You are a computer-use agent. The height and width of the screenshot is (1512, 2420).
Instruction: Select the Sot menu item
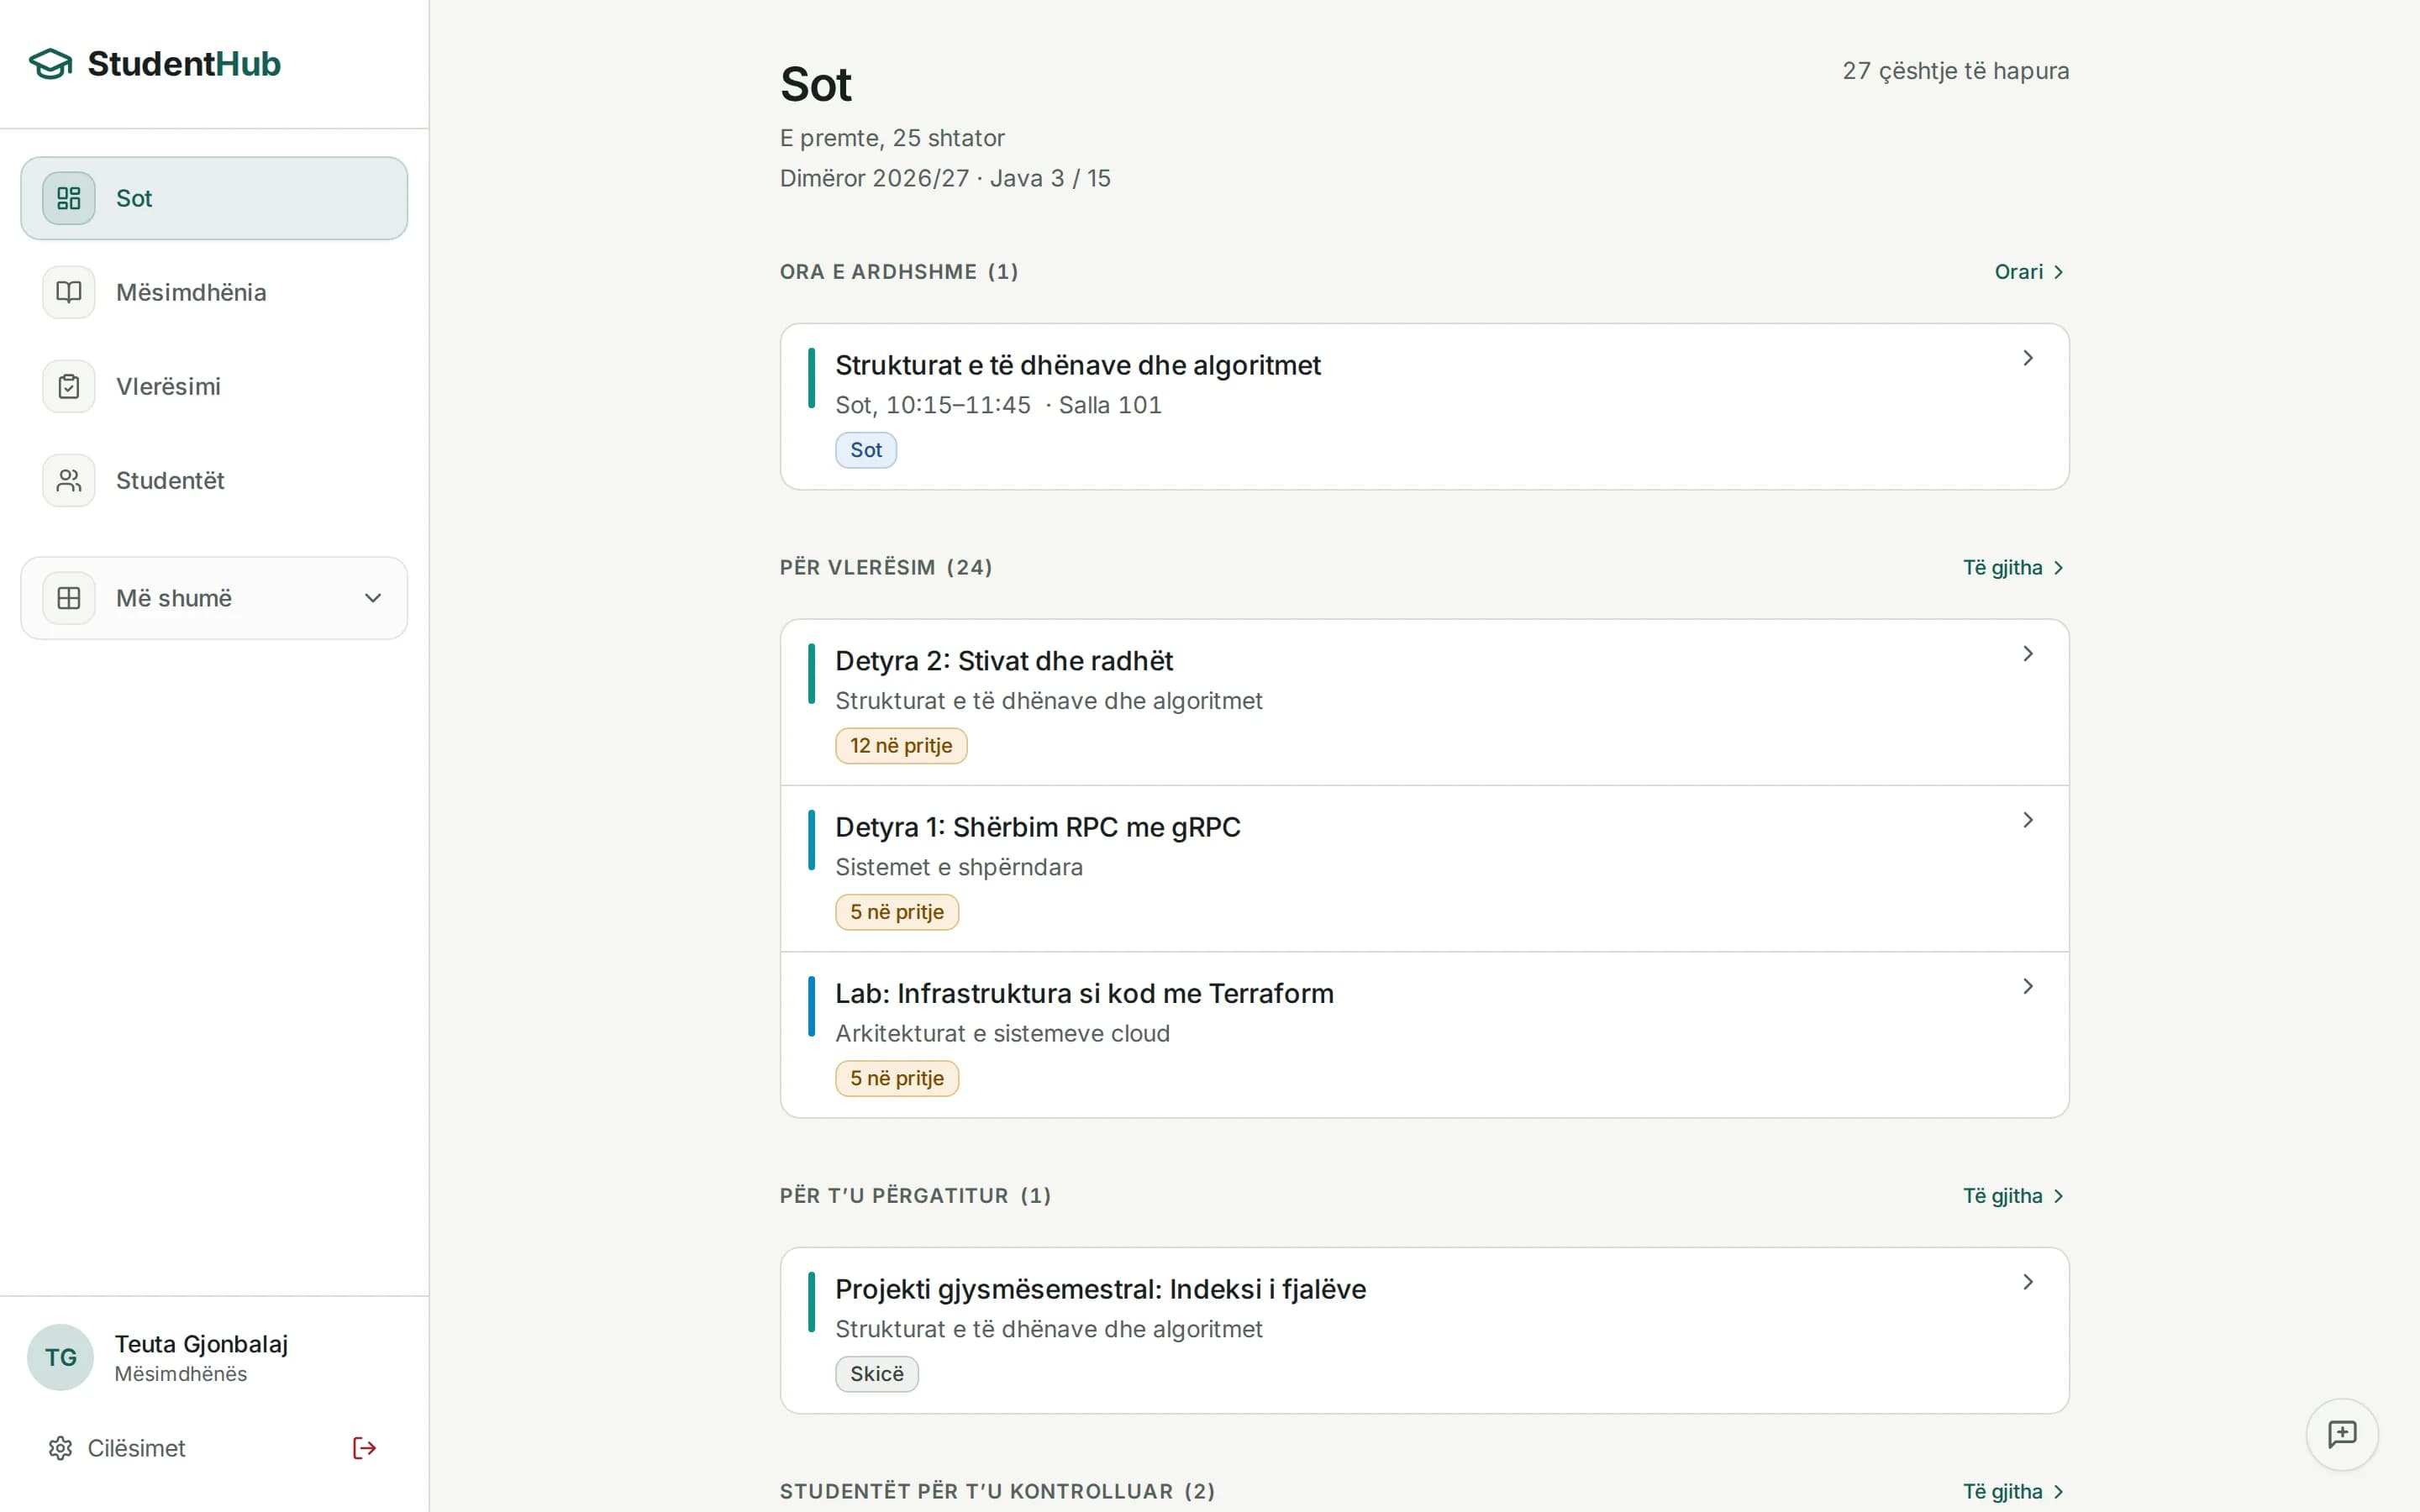(214, 198)
